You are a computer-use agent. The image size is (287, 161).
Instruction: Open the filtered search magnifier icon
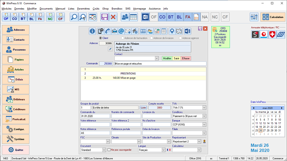83,17
